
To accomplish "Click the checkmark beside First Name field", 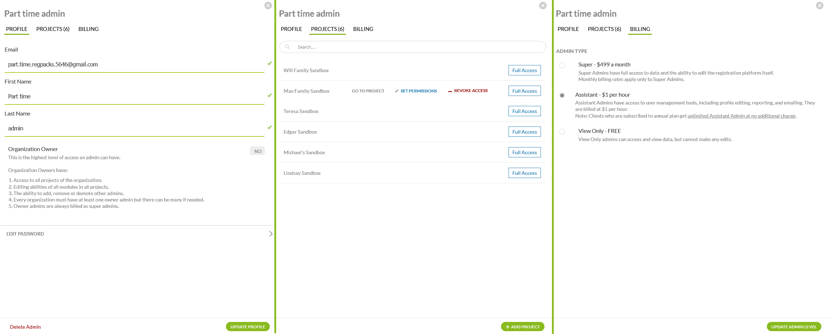I will click(x=269, y=96).
